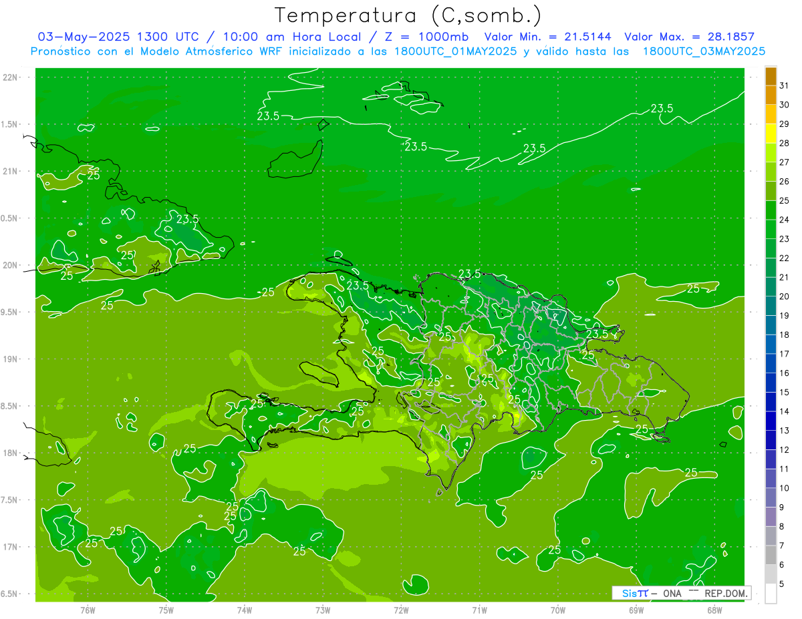
Task: Click the "20N" latitude axis label
Action: click(11, 265)
